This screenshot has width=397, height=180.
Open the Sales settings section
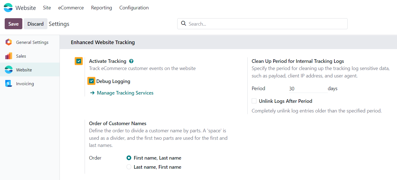(8, 56)
